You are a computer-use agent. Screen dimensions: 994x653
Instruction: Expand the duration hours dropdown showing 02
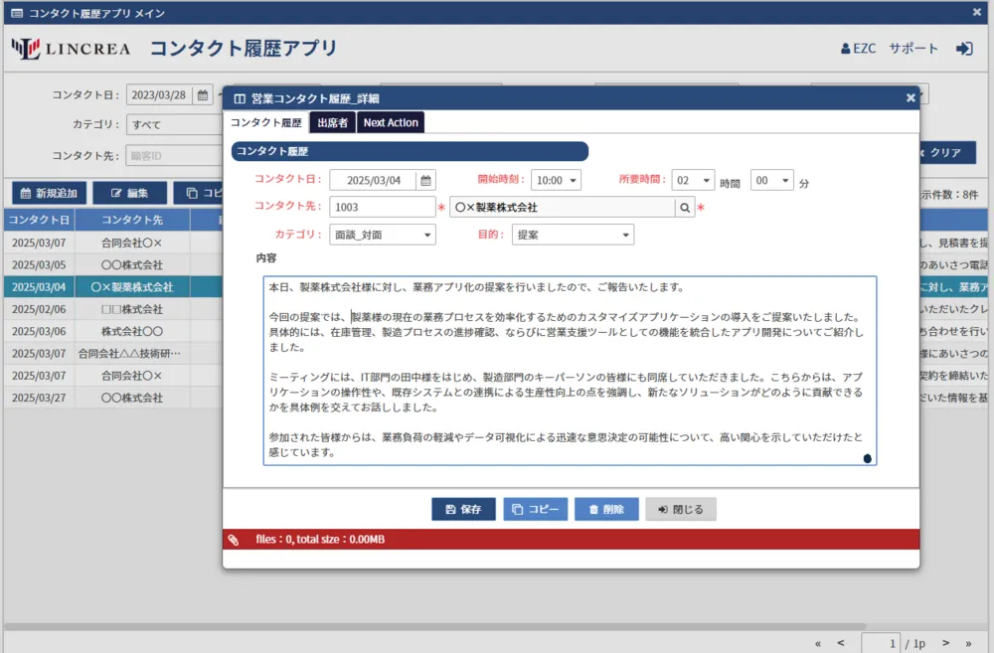click(693, 180)
